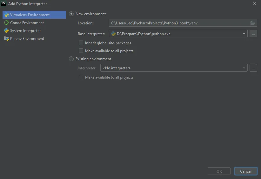Expand the Base interpreter dropdown arrow
261x179 pixels.
tap(244, 34)
